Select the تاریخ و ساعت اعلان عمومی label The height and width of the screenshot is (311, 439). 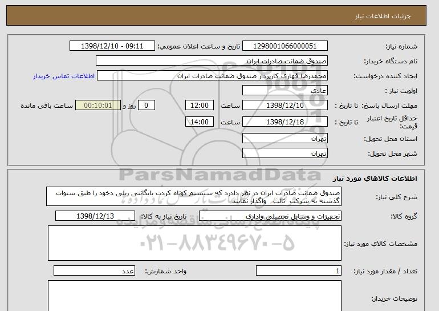(199, 46)
